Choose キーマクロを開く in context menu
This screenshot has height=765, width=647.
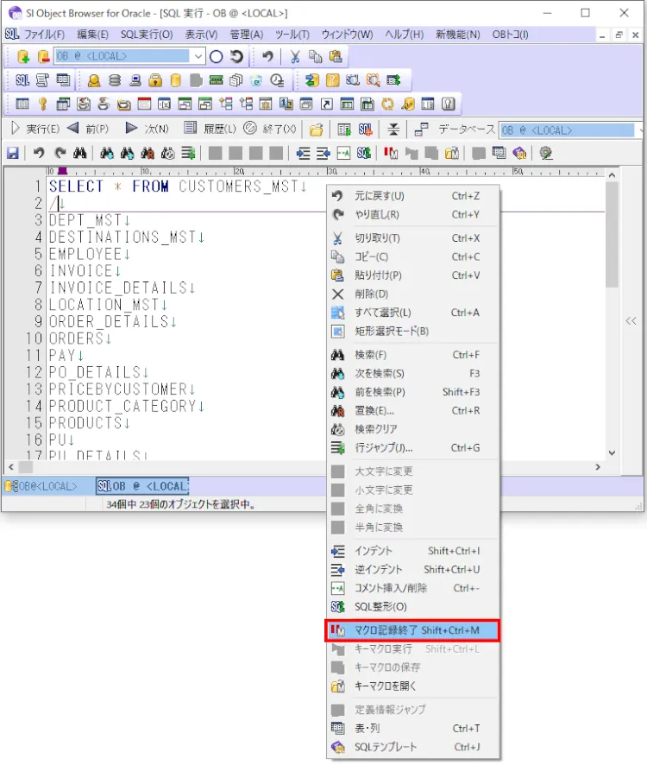coord(412,686)
